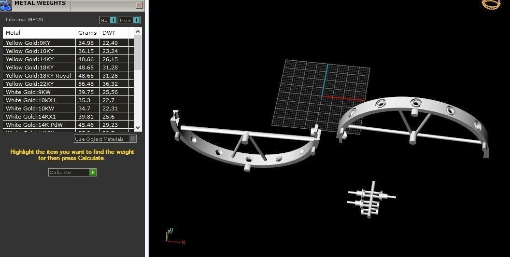Viewport: 510px width, 257px height.
Task: Select the White Gold:14KX1 row
Action: click(68, 117)
